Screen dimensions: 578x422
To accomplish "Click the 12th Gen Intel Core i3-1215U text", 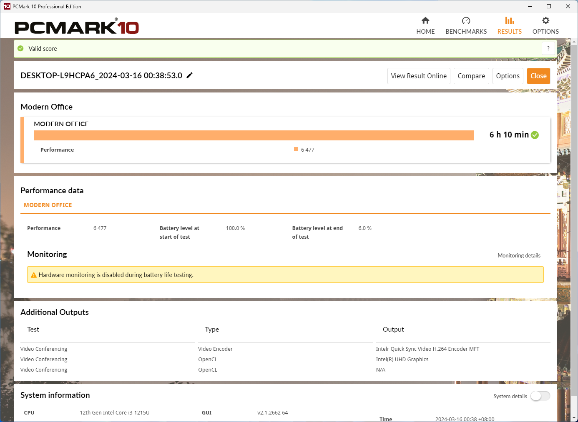I will 115,412.
